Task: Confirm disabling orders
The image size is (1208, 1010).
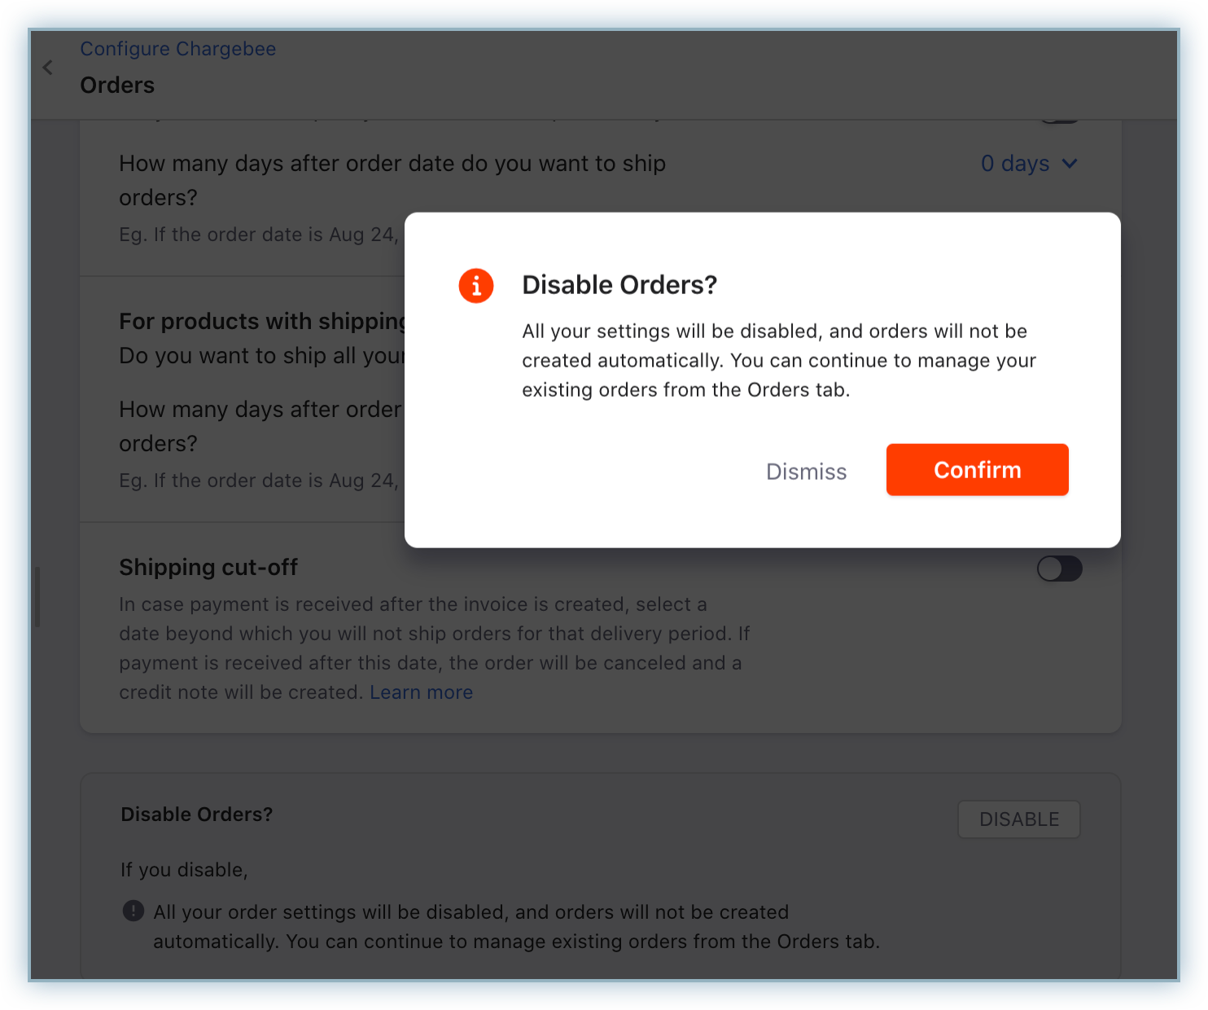Action: (x=977, y=470)
